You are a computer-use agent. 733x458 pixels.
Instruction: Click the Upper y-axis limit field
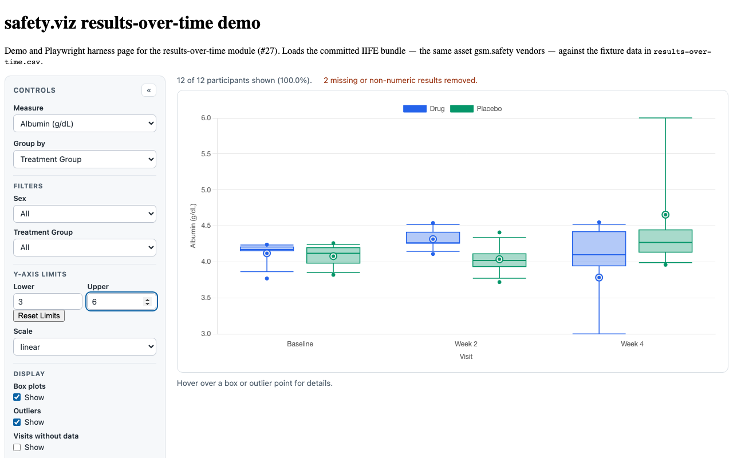coord(121,301)
